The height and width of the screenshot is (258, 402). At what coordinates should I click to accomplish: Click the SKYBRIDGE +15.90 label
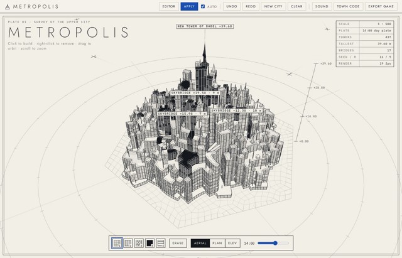click(x=182, y=114)
